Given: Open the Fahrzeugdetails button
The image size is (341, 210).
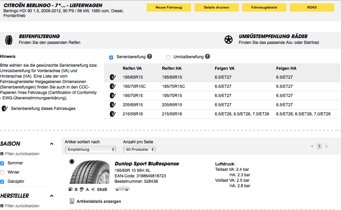Looking at the screenshot, I should pos(264,7).
